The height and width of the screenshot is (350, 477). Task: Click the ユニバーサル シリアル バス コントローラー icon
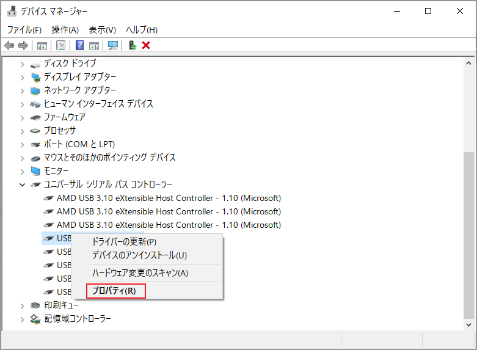tap(35, 184)
